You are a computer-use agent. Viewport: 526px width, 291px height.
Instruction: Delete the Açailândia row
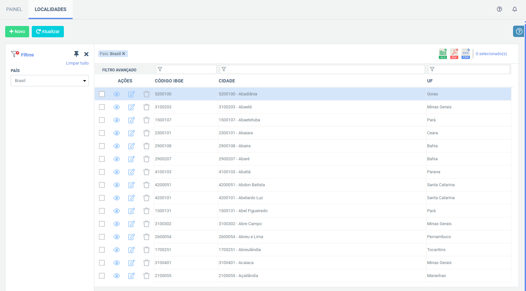click(146, 276)
